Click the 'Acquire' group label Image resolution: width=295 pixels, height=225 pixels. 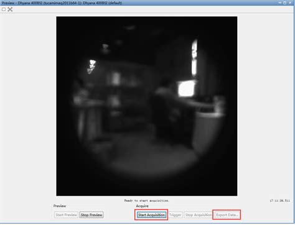[x=143, y=206]
